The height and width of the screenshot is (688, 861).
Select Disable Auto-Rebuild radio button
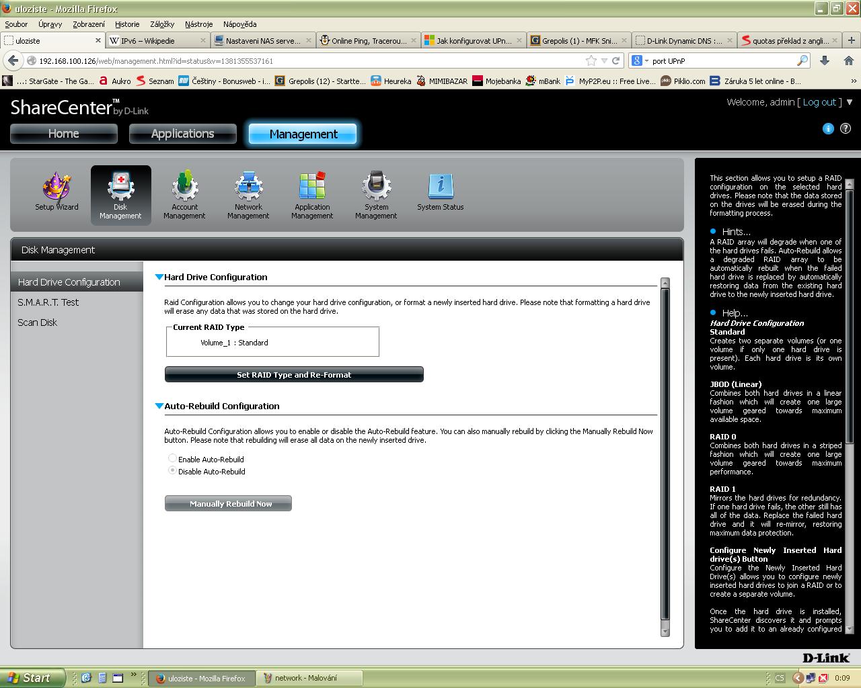[172, 471]
